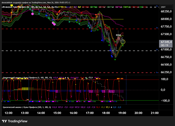This screenshot has width=175, height=126.
Task: Click the lowest green X marker under price bottom
Action: [115, 58]
